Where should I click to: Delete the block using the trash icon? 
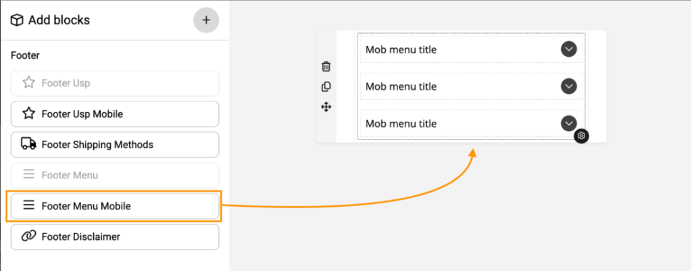click(x=326, y=66)
